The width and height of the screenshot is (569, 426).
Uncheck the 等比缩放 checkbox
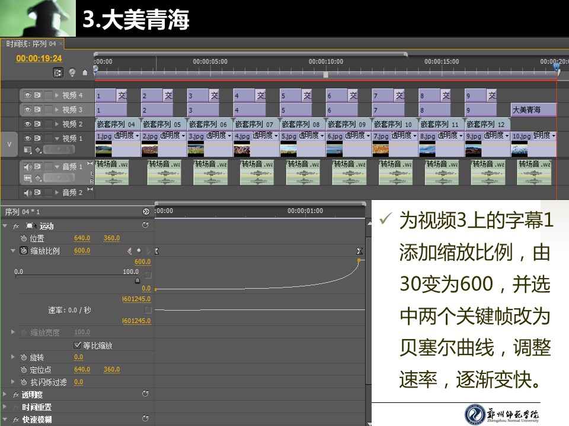point(77,345)
